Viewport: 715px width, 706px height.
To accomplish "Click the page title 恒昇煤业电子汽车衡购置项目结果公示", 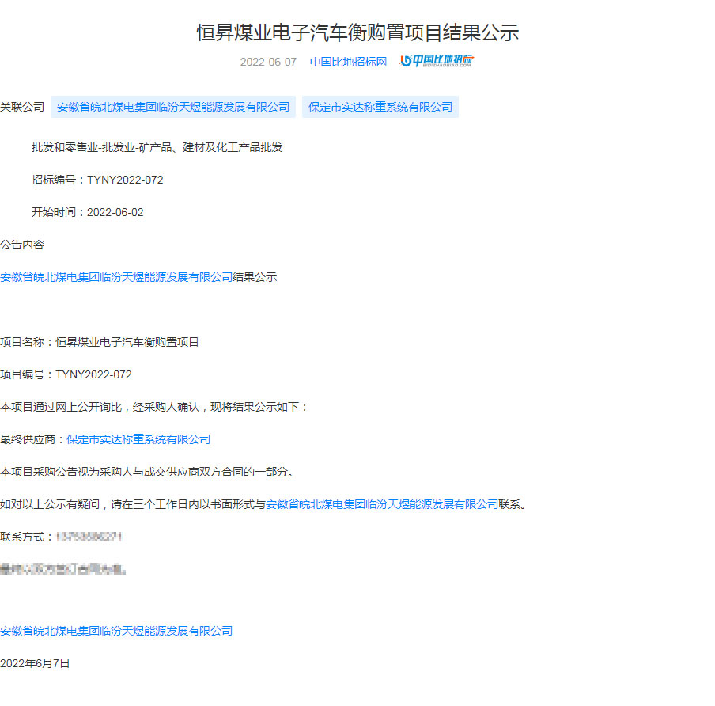I will pos(357,32).
